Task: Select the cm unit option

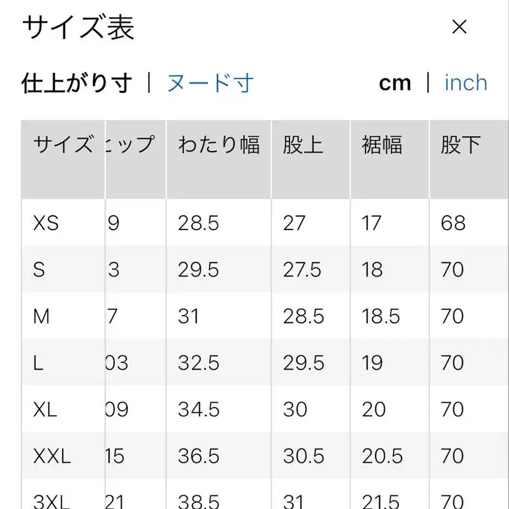Action: pyautogui.click(x=395, y=83)
